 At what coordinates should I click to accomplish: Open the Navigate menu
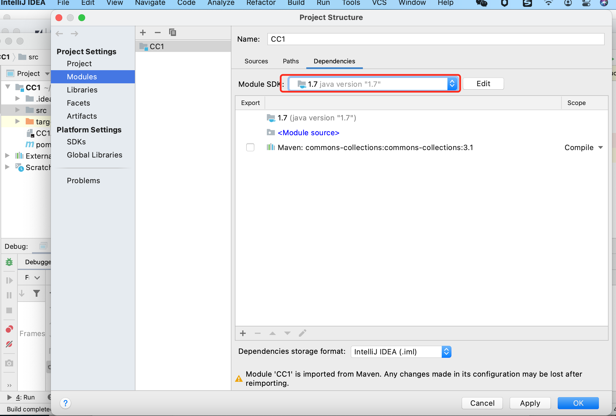tap(150, 3)
